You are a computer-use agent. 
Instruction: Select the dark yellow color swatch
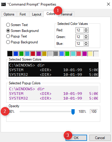[x=44, y=54]
